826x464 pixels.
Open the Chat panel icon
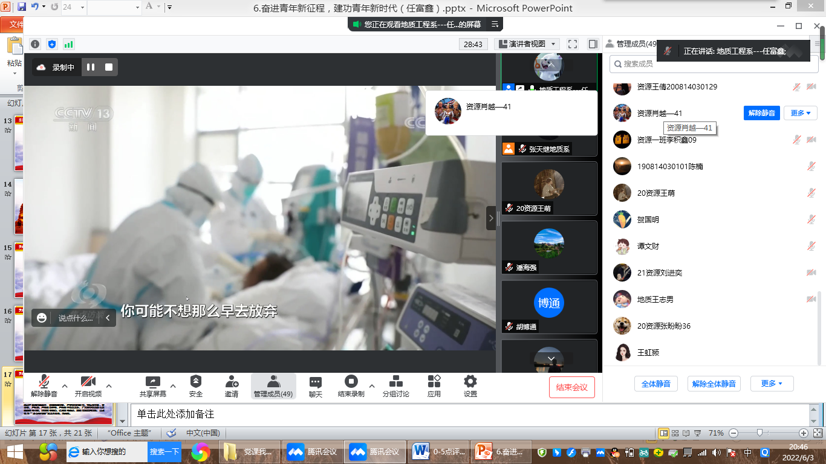315,382
